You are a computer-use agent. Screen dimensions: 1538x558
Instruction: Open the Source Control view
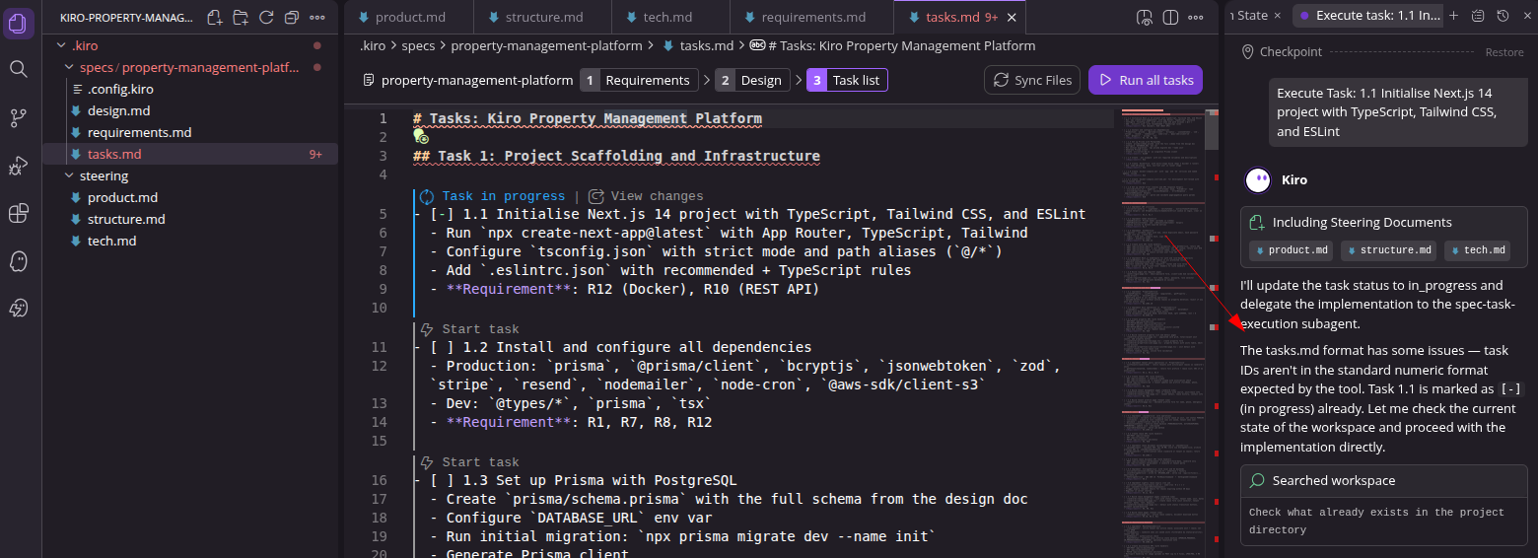[x=18, y=117]
